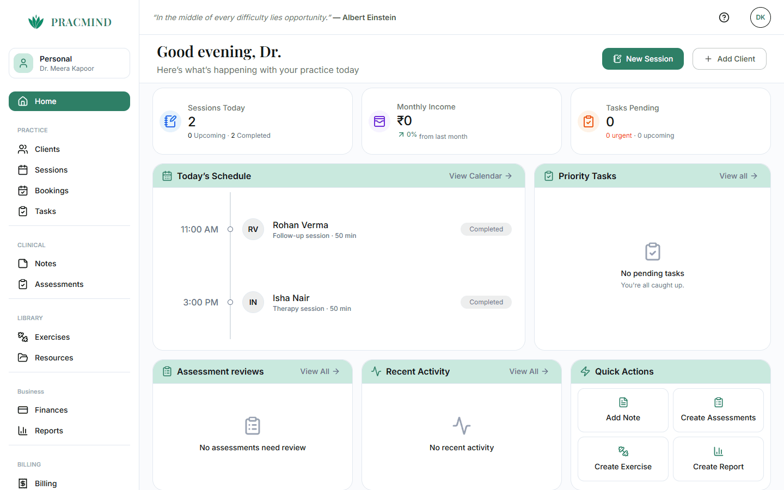784x490 pixels.
Task: Click the Priority Tasks clipboard icon
Action: pyautogui.click(x=549, y=176)
